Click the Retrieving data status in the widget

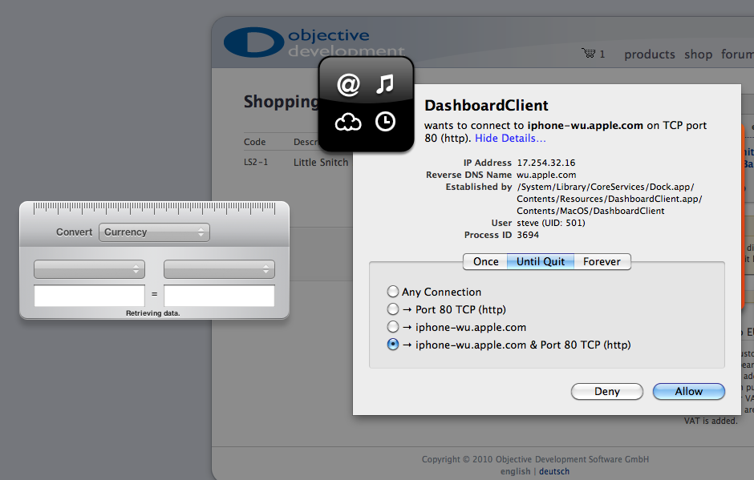(x=153, y=313)
